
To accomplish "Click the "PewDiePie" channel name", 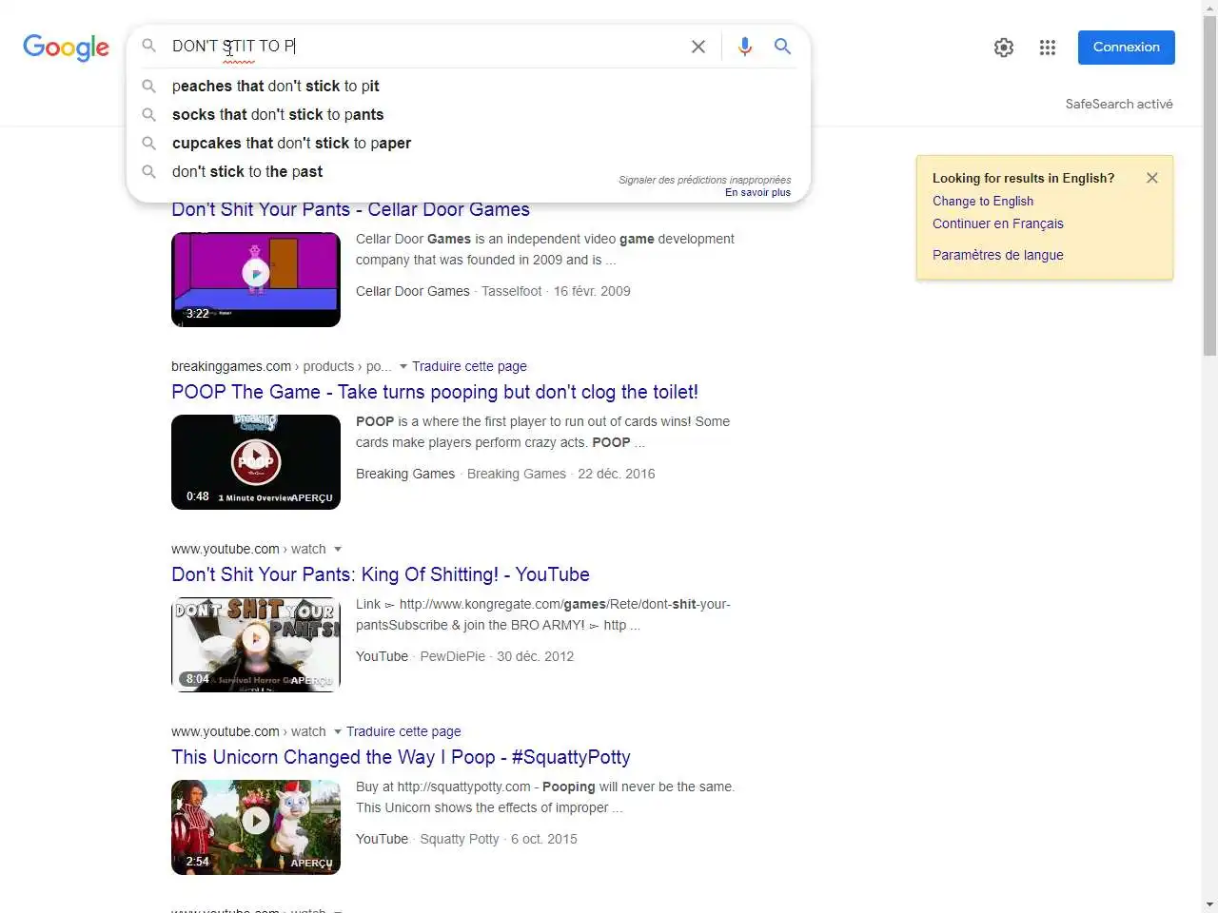I will pyautogui.click(x=452, y=656).
